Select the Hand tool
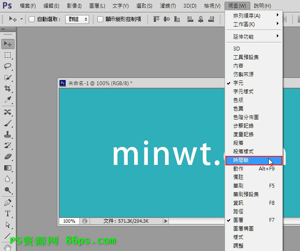300x251 pixels. 8,247
